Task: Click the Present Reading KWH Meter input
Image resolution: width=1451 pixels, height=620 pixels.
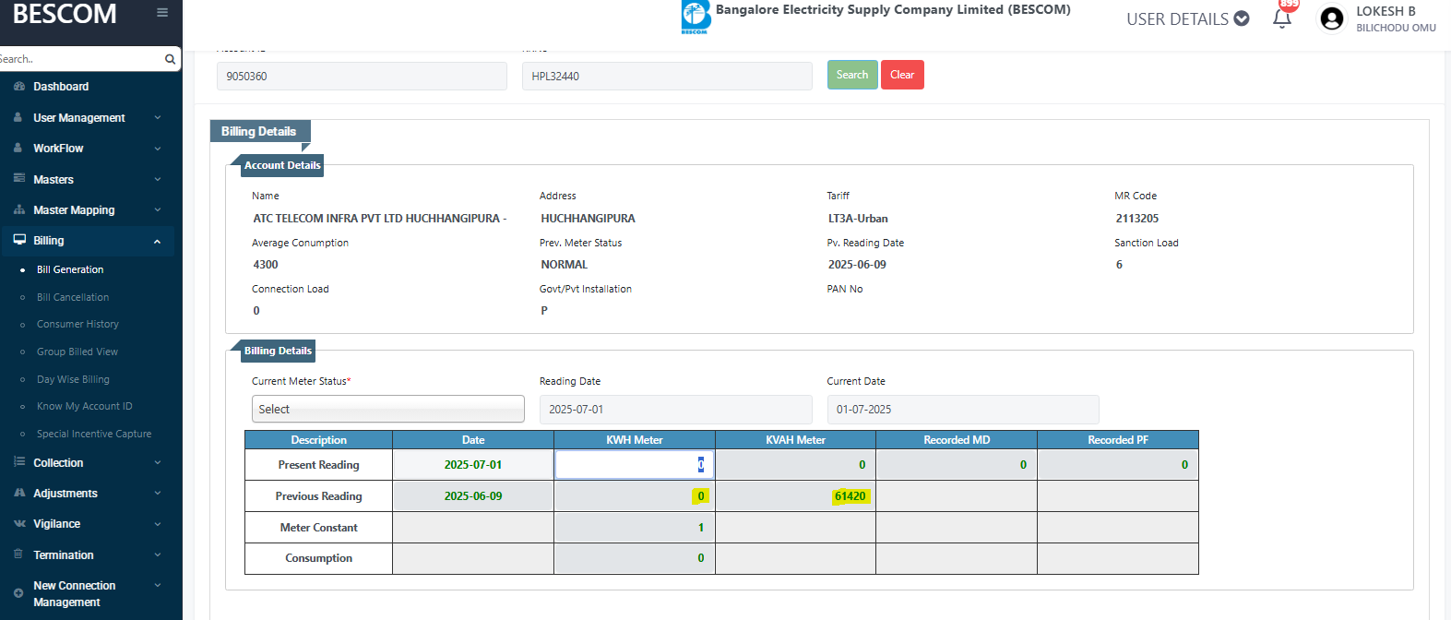Action: pyautogui.click(x=634, y=464)
